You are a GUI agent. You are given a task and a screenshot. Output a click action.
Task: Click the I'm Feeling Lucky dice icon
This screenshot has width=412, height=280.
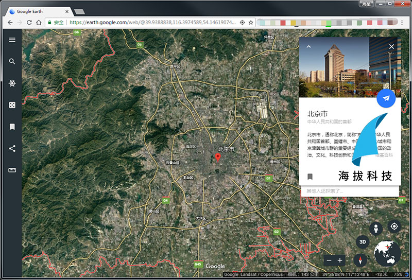pos(12,105)
